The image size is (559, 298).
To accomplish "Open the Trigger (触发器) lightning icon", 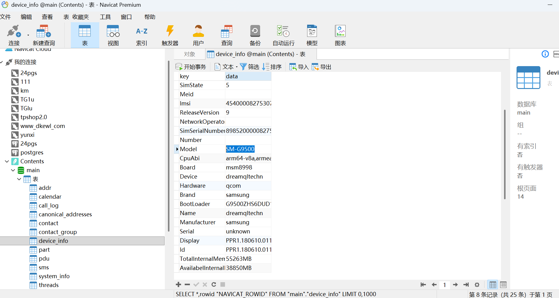I will pyautogui.click(x=170, y=35).
